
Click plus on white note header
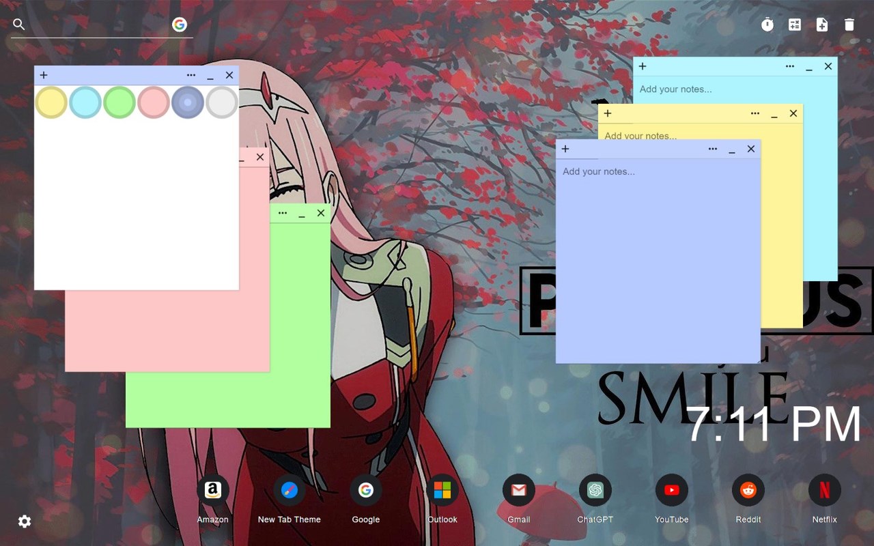coord(44,75)
